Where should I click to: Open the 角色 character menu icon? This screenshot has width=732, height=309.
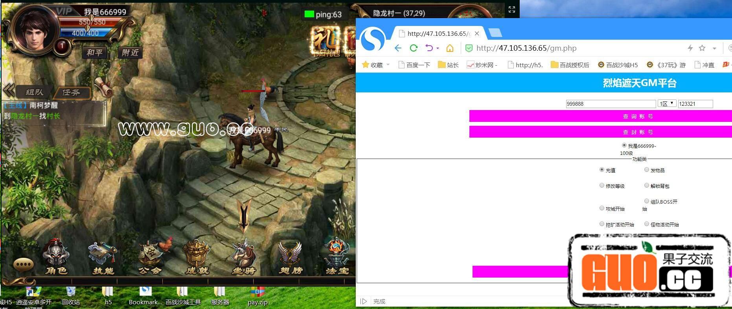[56, 257]
